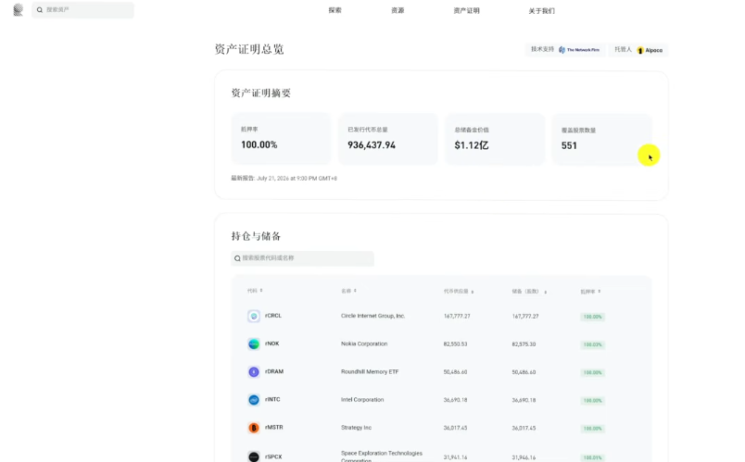Click Roundhill Memory ETF name cell

coord(370,372)
